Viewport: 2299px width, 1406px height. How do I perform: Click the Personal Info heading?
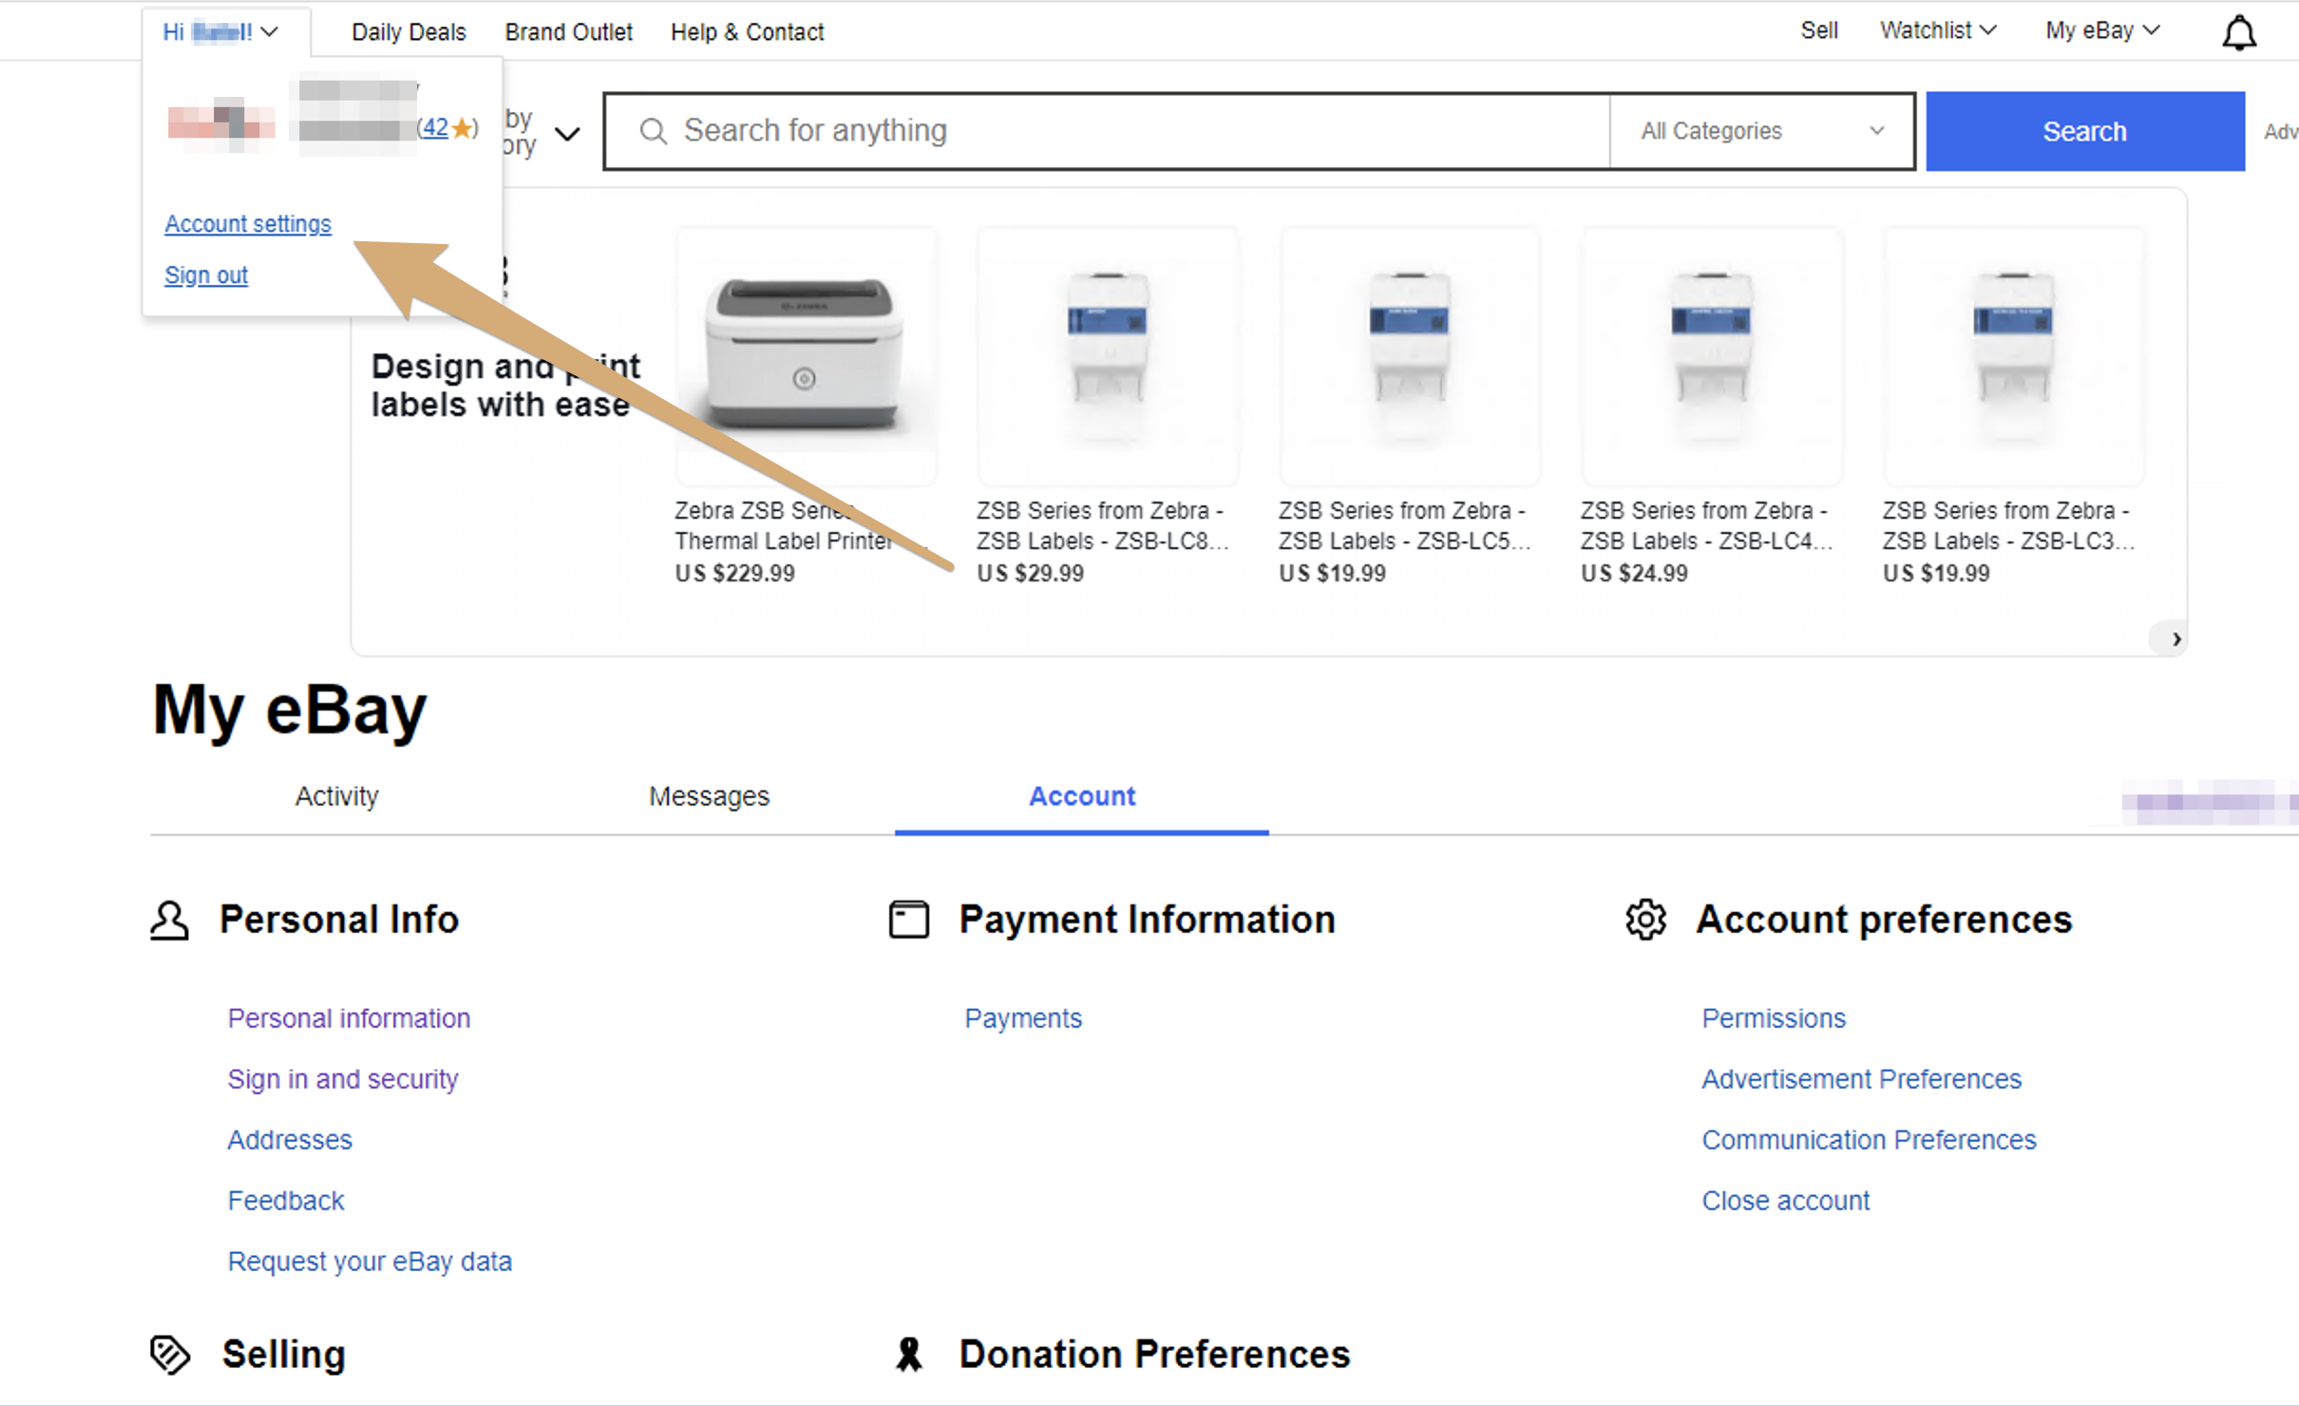coord(339,920)
